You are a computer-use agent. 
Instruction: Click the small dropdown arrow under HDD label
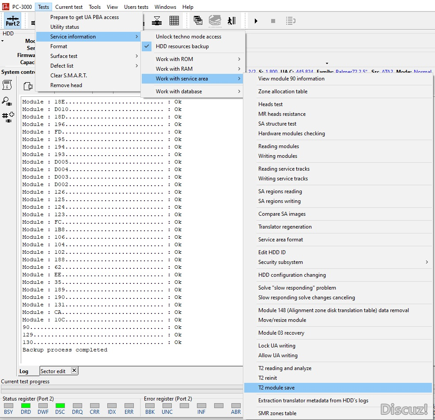(3, 41)
